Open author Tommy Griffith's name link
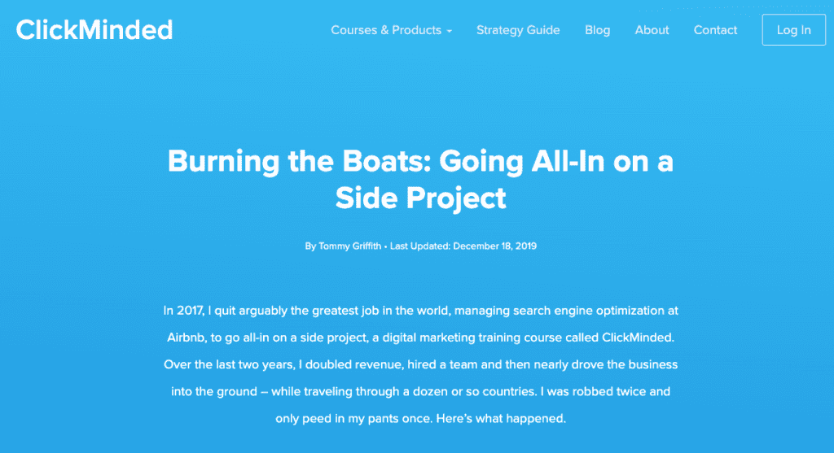Screen dimensions: 834x453 point(349,246)
